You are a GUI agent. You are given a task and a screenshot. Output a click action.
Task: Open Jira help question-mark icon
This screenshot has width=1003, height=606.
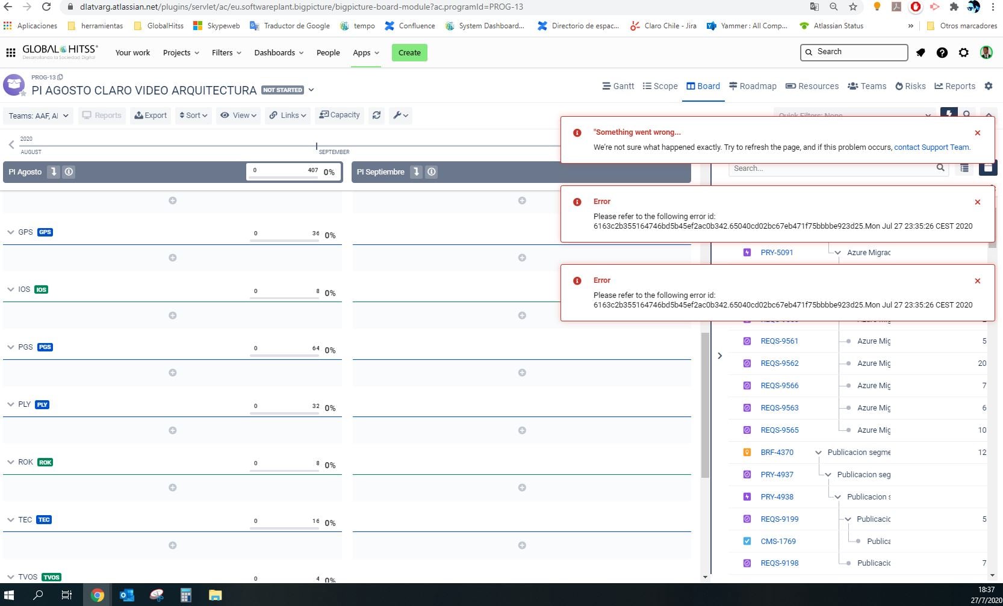tap(942, 52)
